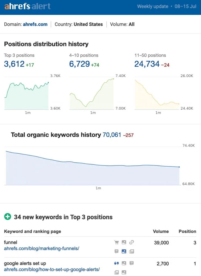The image size is (201, 276).
Task: Click the gray question bubble in funnel row
Action: point(117,251)
